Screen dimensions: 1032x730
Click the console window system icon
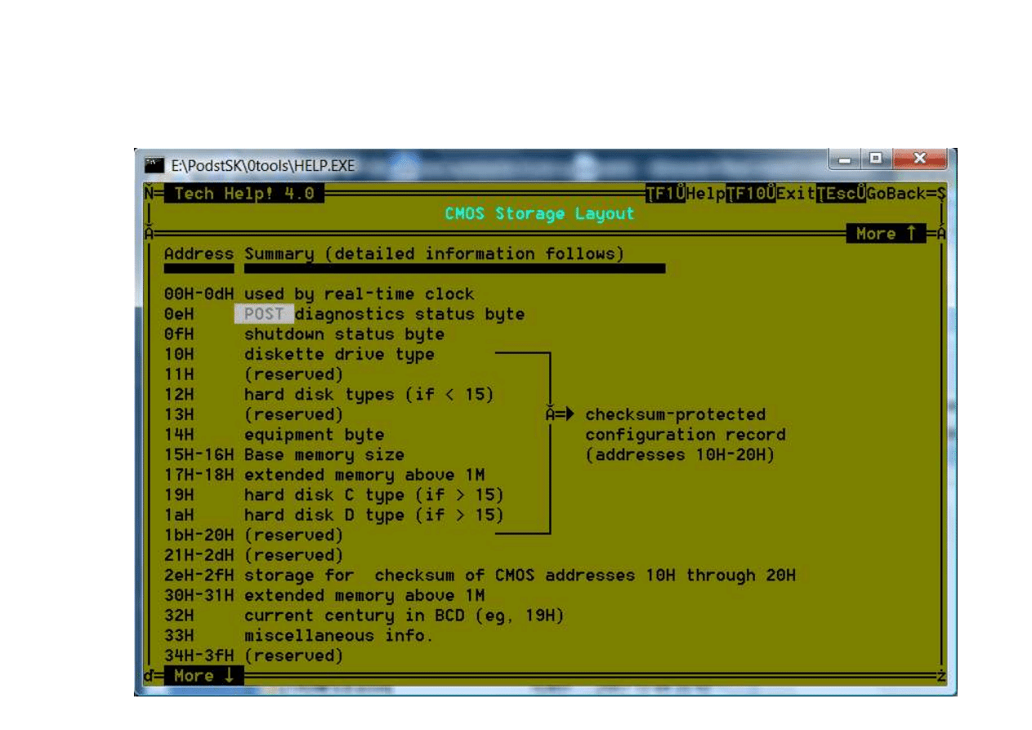point(154,165)
